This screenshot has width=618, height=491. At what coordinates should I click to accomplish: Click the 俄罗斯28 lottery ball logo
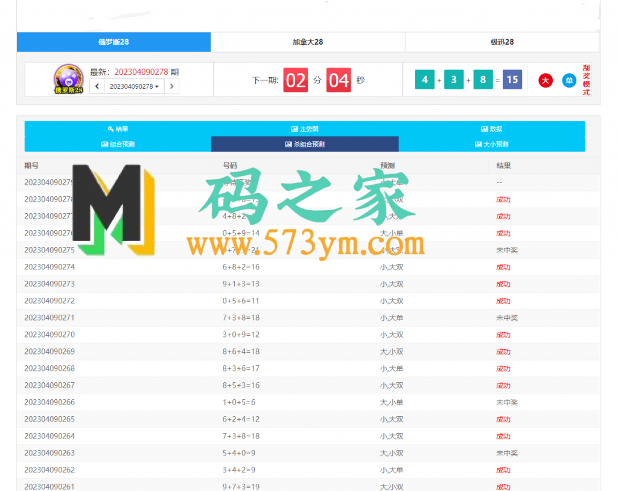[x=69, y=79]
